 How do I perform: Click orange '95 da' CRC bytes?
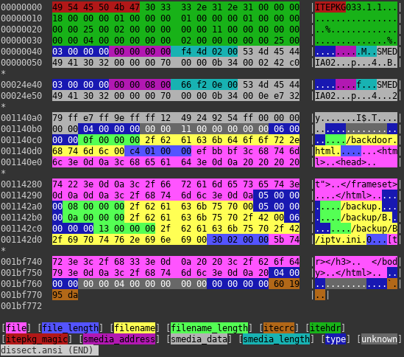coord(65,295)
